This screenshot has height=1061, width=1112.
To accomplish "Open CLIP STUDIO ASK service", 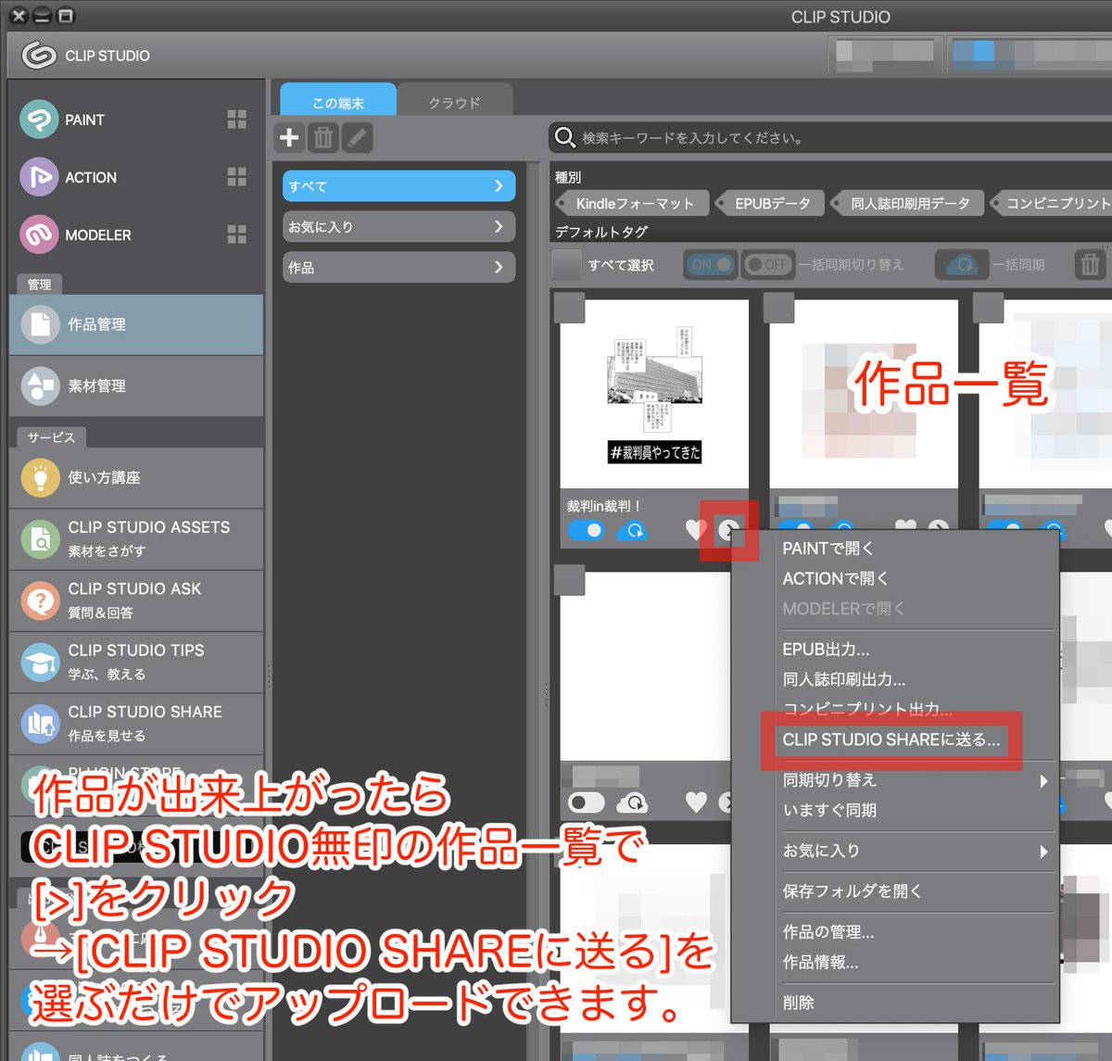I will point(136,600).
